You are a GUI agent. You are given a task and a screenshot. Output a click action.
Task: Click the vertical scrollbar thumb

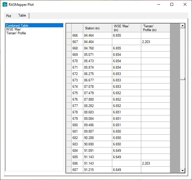[182, 79]
